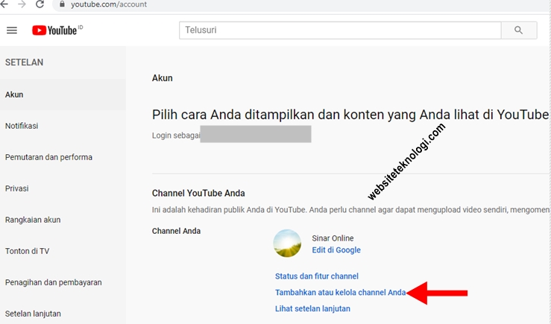The image size is (551, 324).
Task: Focus the Telusuri search field
Action: pyautogui.click(x=340, y=31)
